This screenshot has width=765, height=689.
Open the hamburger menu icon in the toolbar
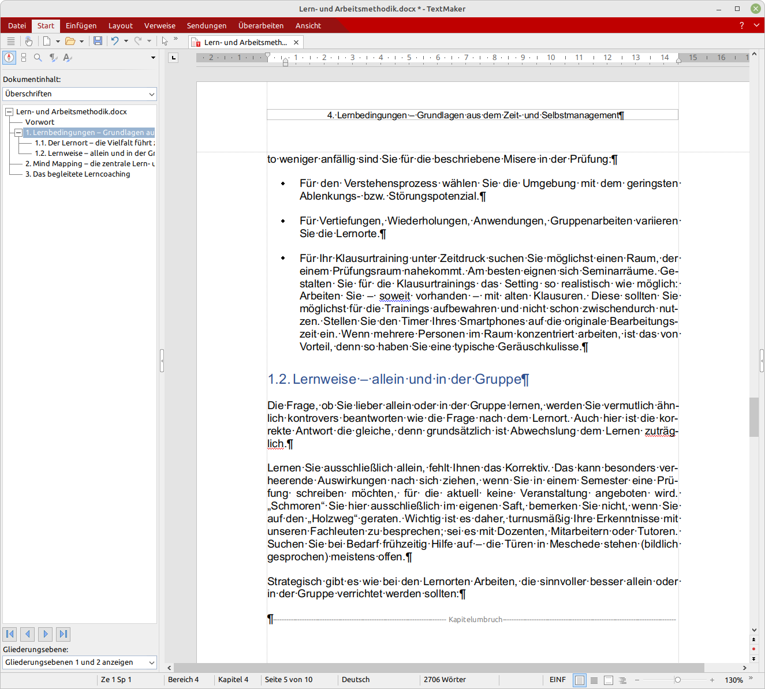[x=10, y=41]
